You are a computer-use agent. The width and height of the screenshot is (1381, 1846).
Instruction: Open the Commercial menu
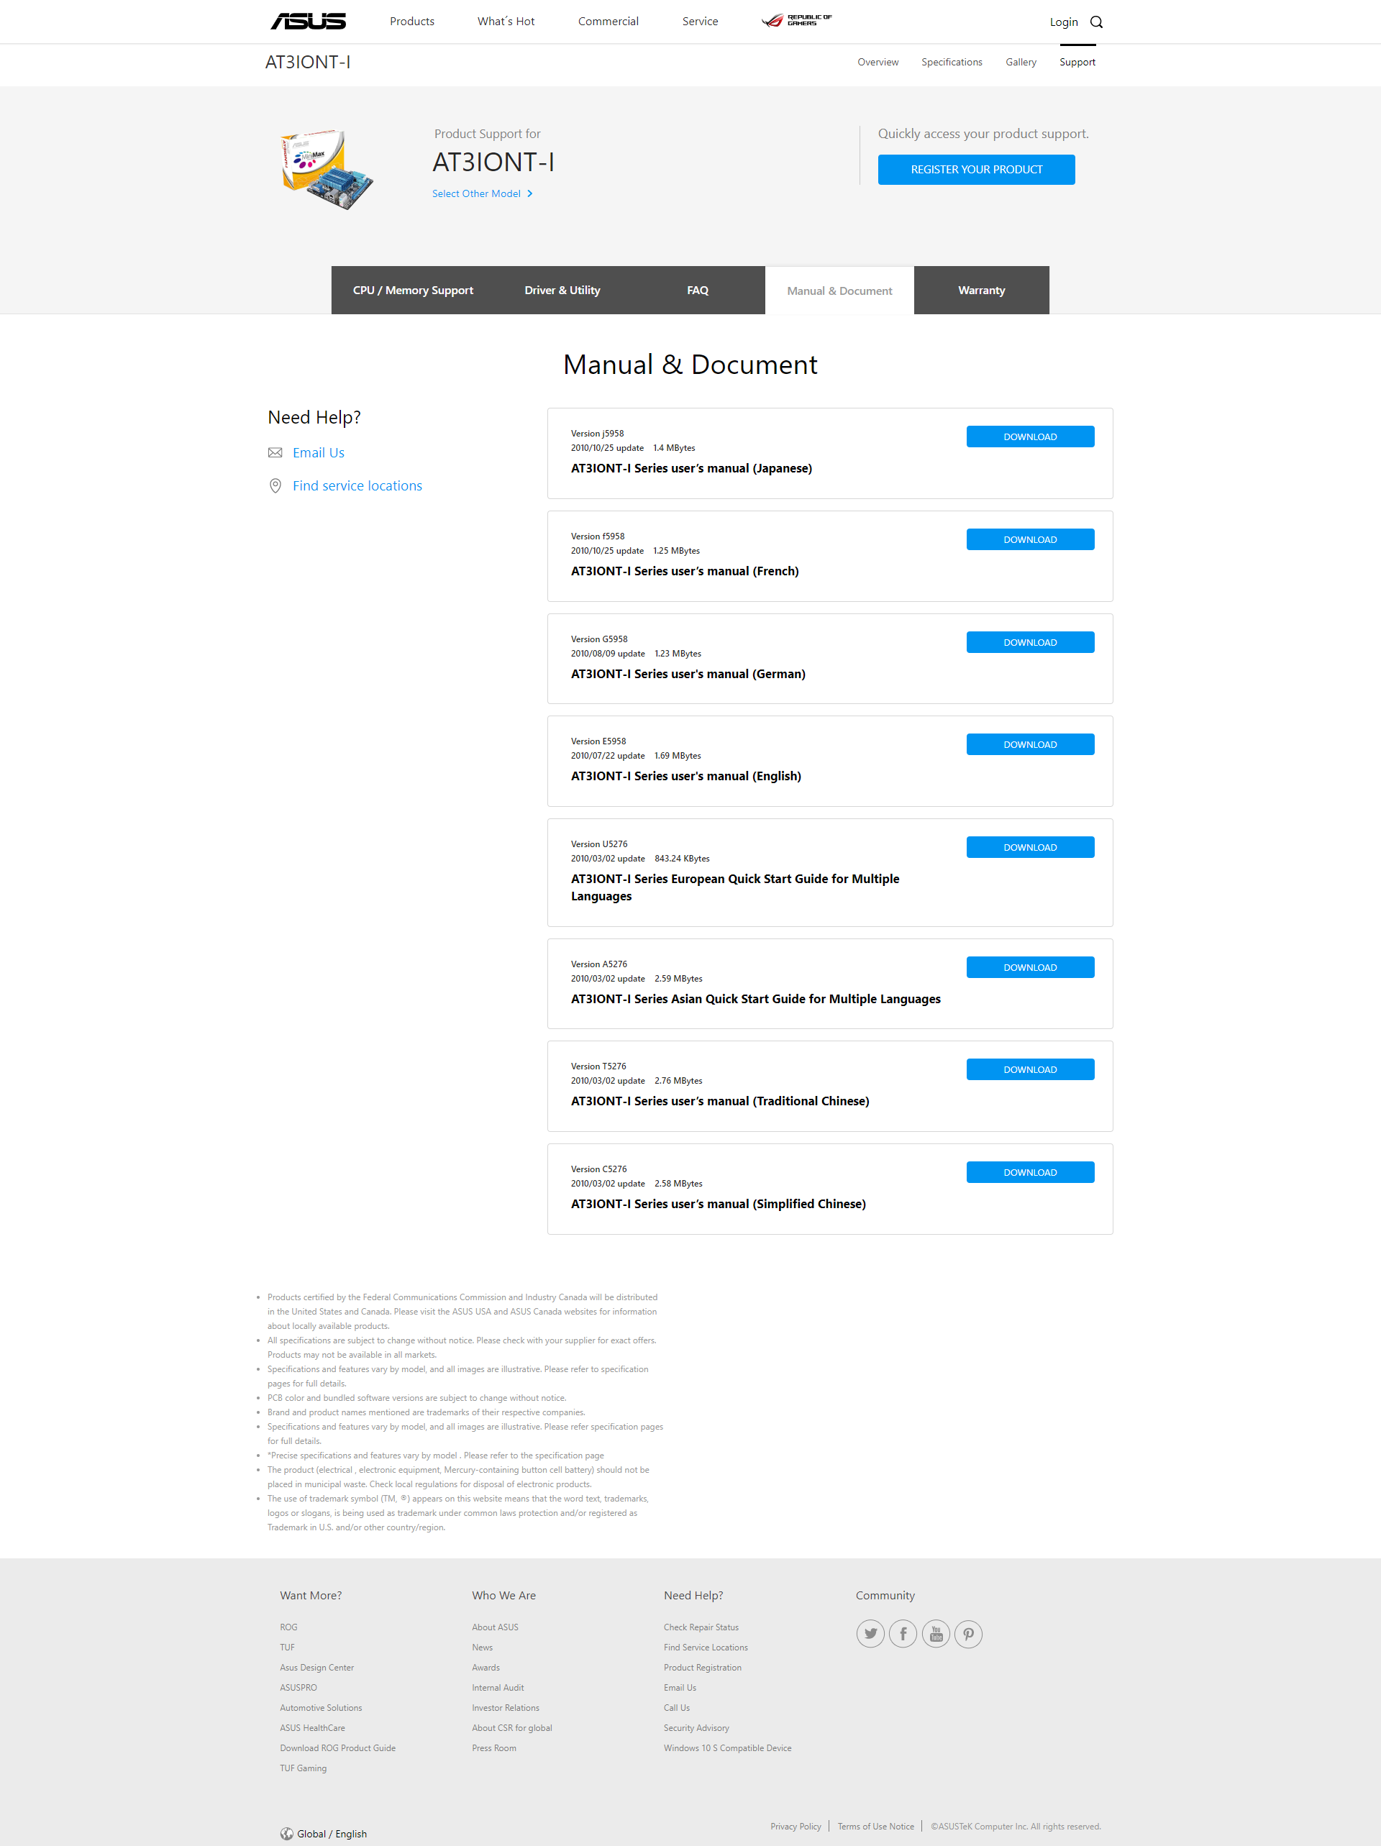click(608, 21)
